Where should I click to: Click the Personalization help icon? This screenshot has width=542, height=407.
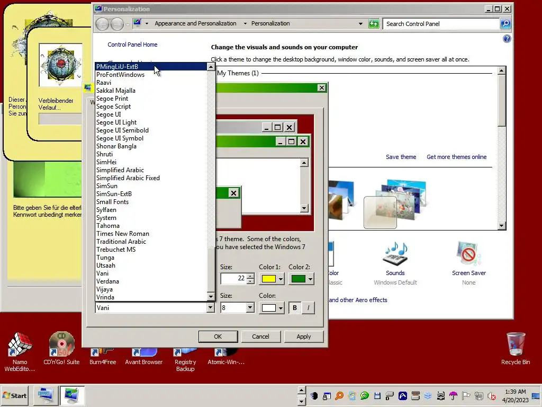507,39
